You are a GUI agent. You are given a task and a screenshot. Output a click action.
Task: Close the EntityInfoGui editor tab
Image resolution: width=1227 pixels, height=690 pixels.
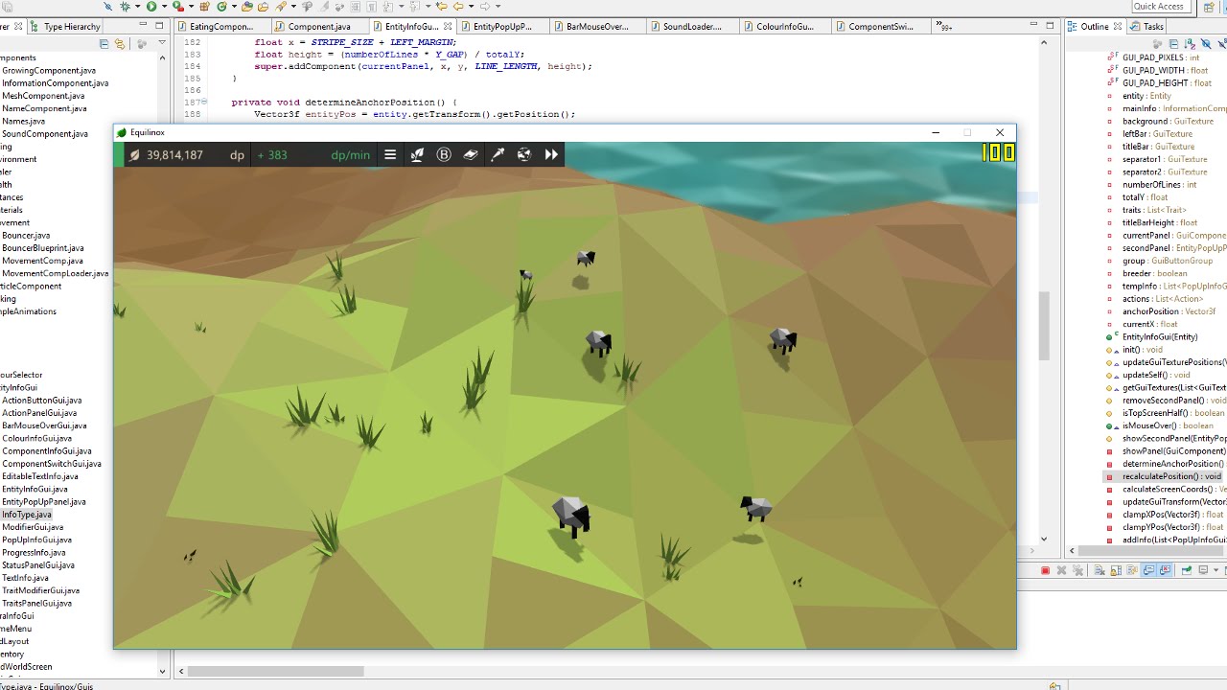pyautogui.click(x=447, y=27)
